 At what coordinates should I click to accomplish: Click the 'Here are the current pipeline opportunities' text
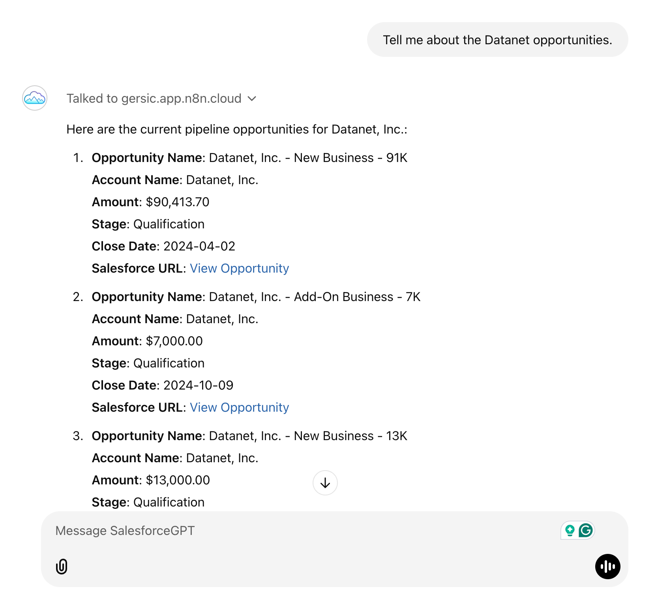click(237, 129)
